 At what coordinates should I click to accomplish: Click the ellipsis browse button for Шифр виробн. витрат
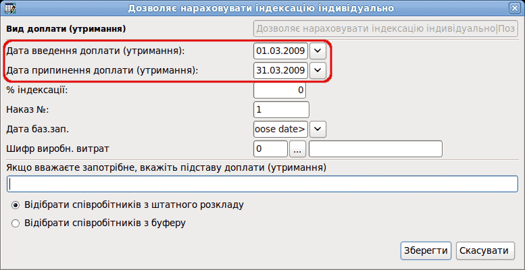(x=297, y=149)
